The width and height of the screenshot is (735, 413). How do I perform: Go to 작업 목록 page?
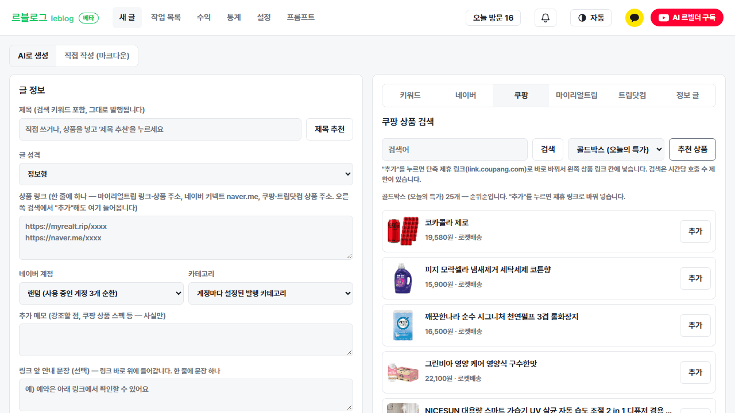tap(166, 18)
